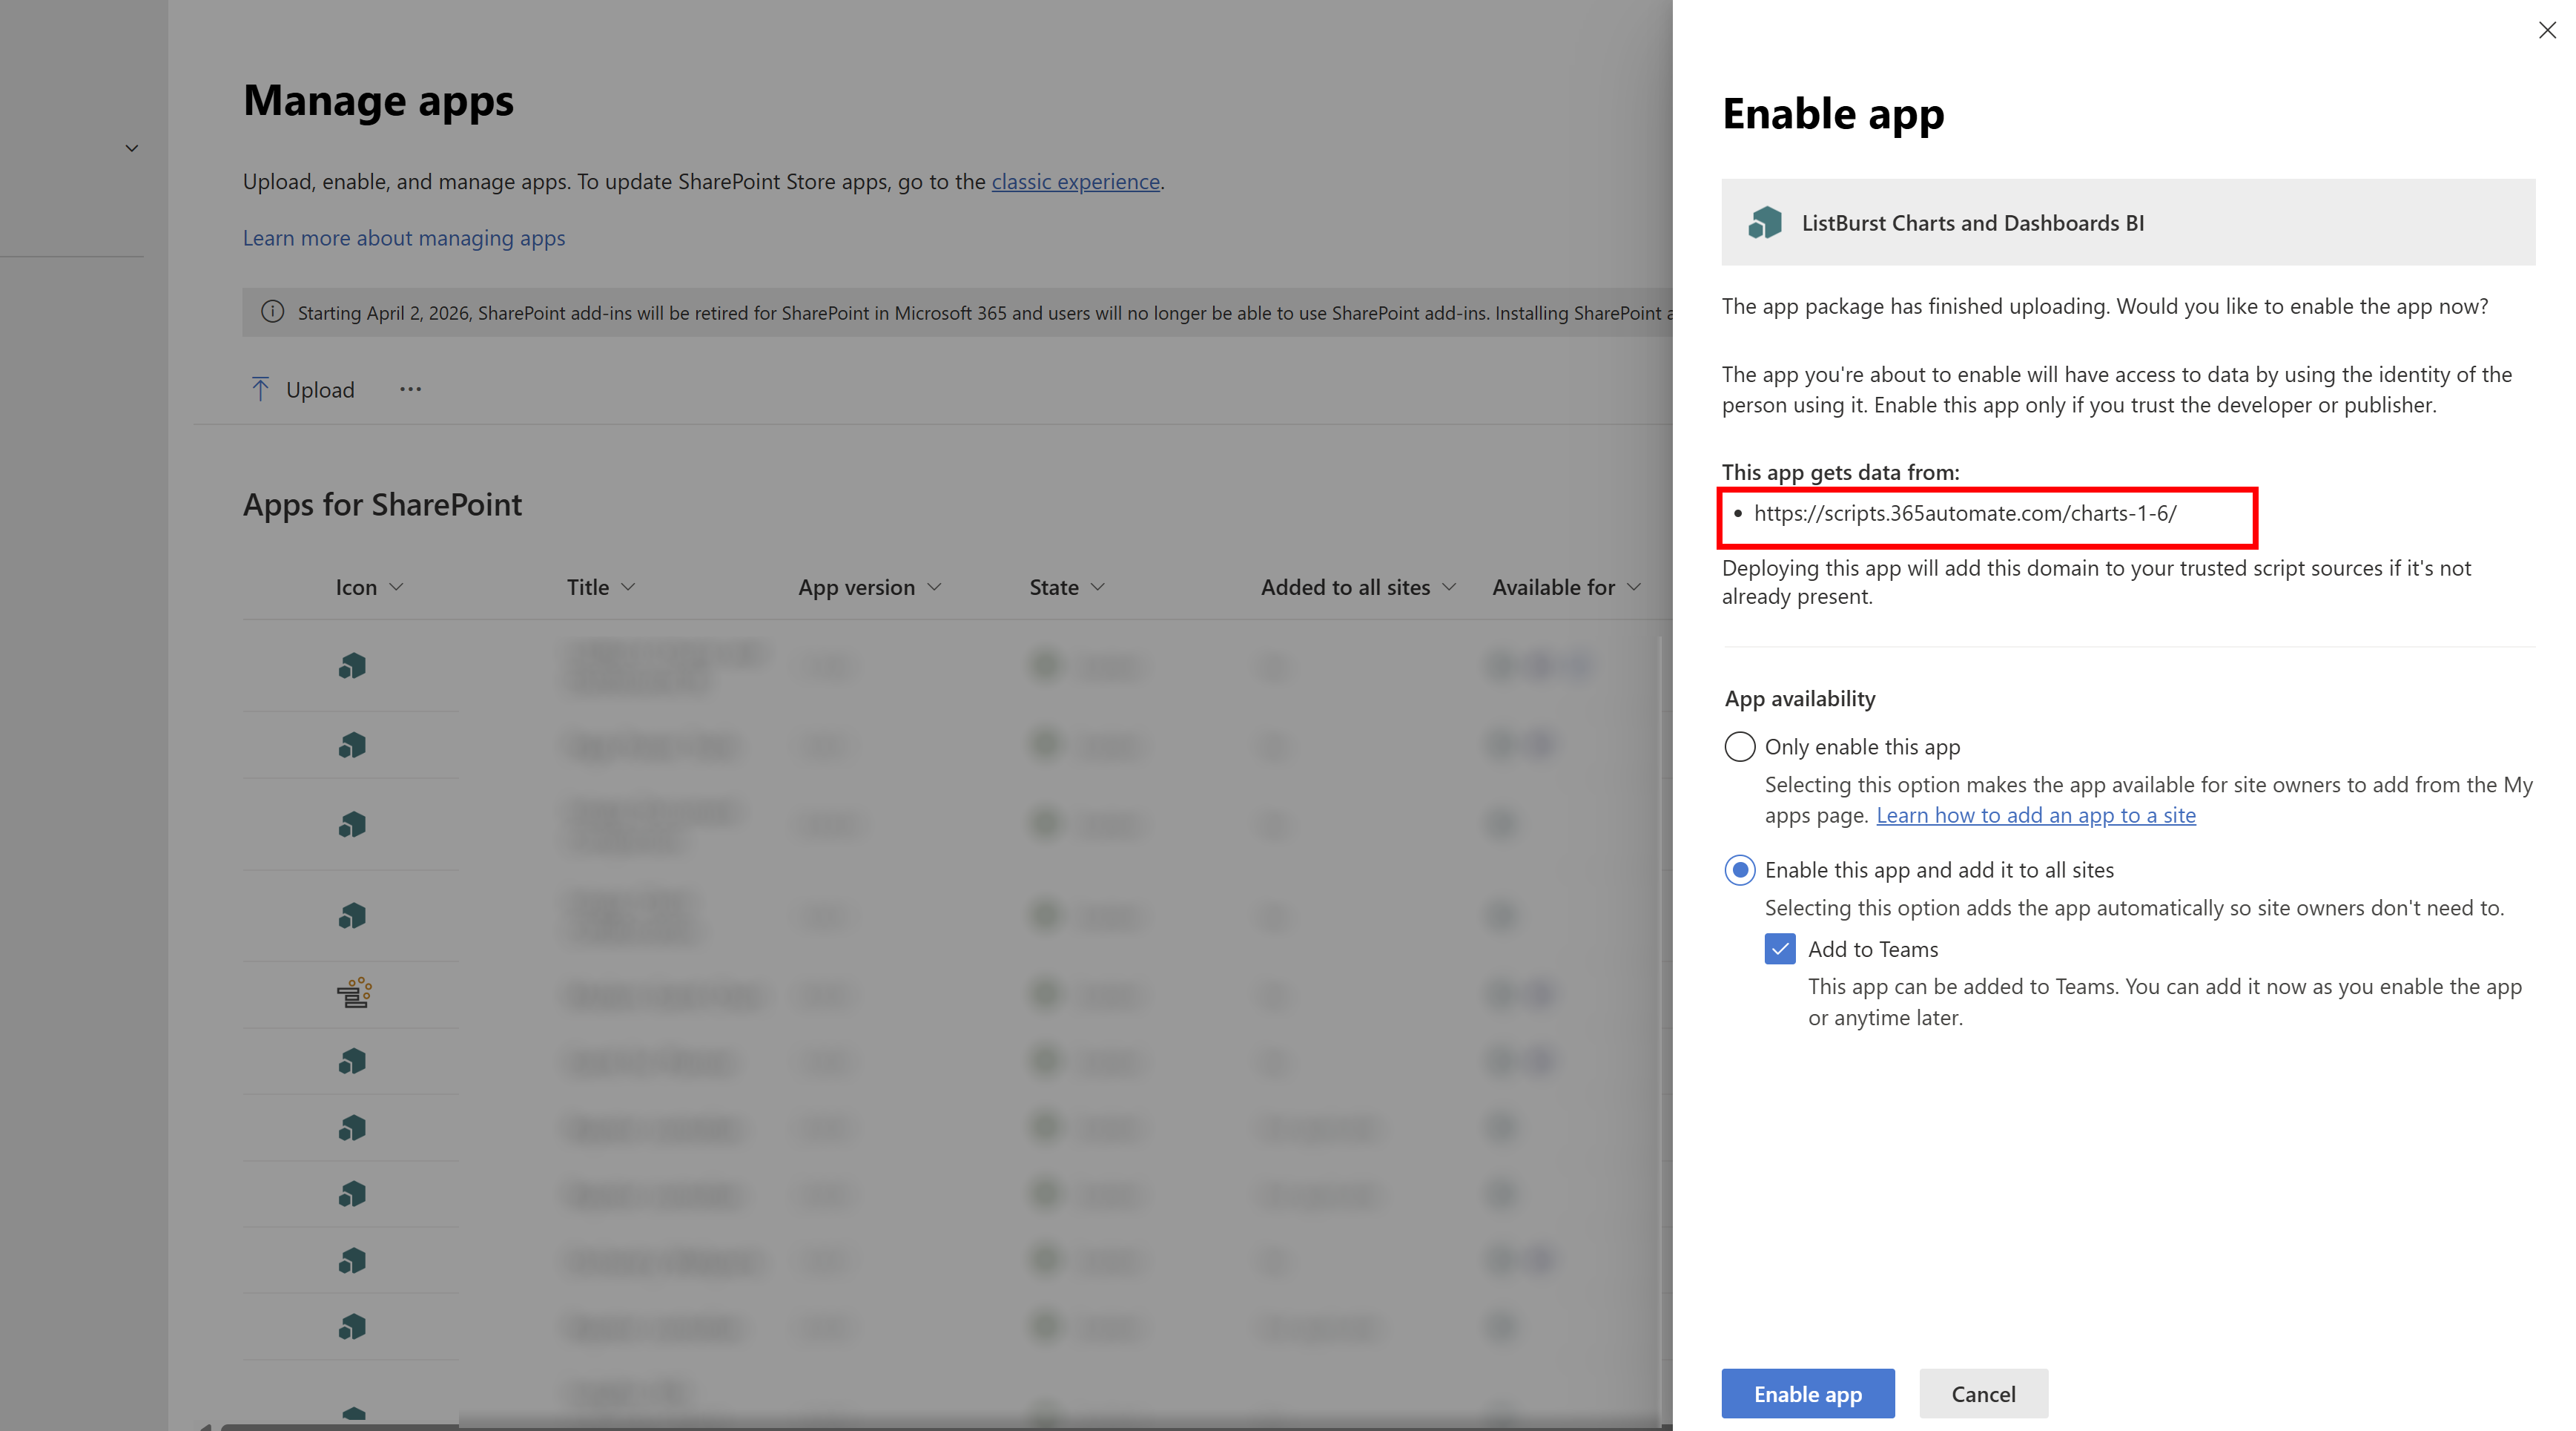Screen dimensions: 2576x1431
Task: Close the Enable app panel
Action: click(2546, 31)
